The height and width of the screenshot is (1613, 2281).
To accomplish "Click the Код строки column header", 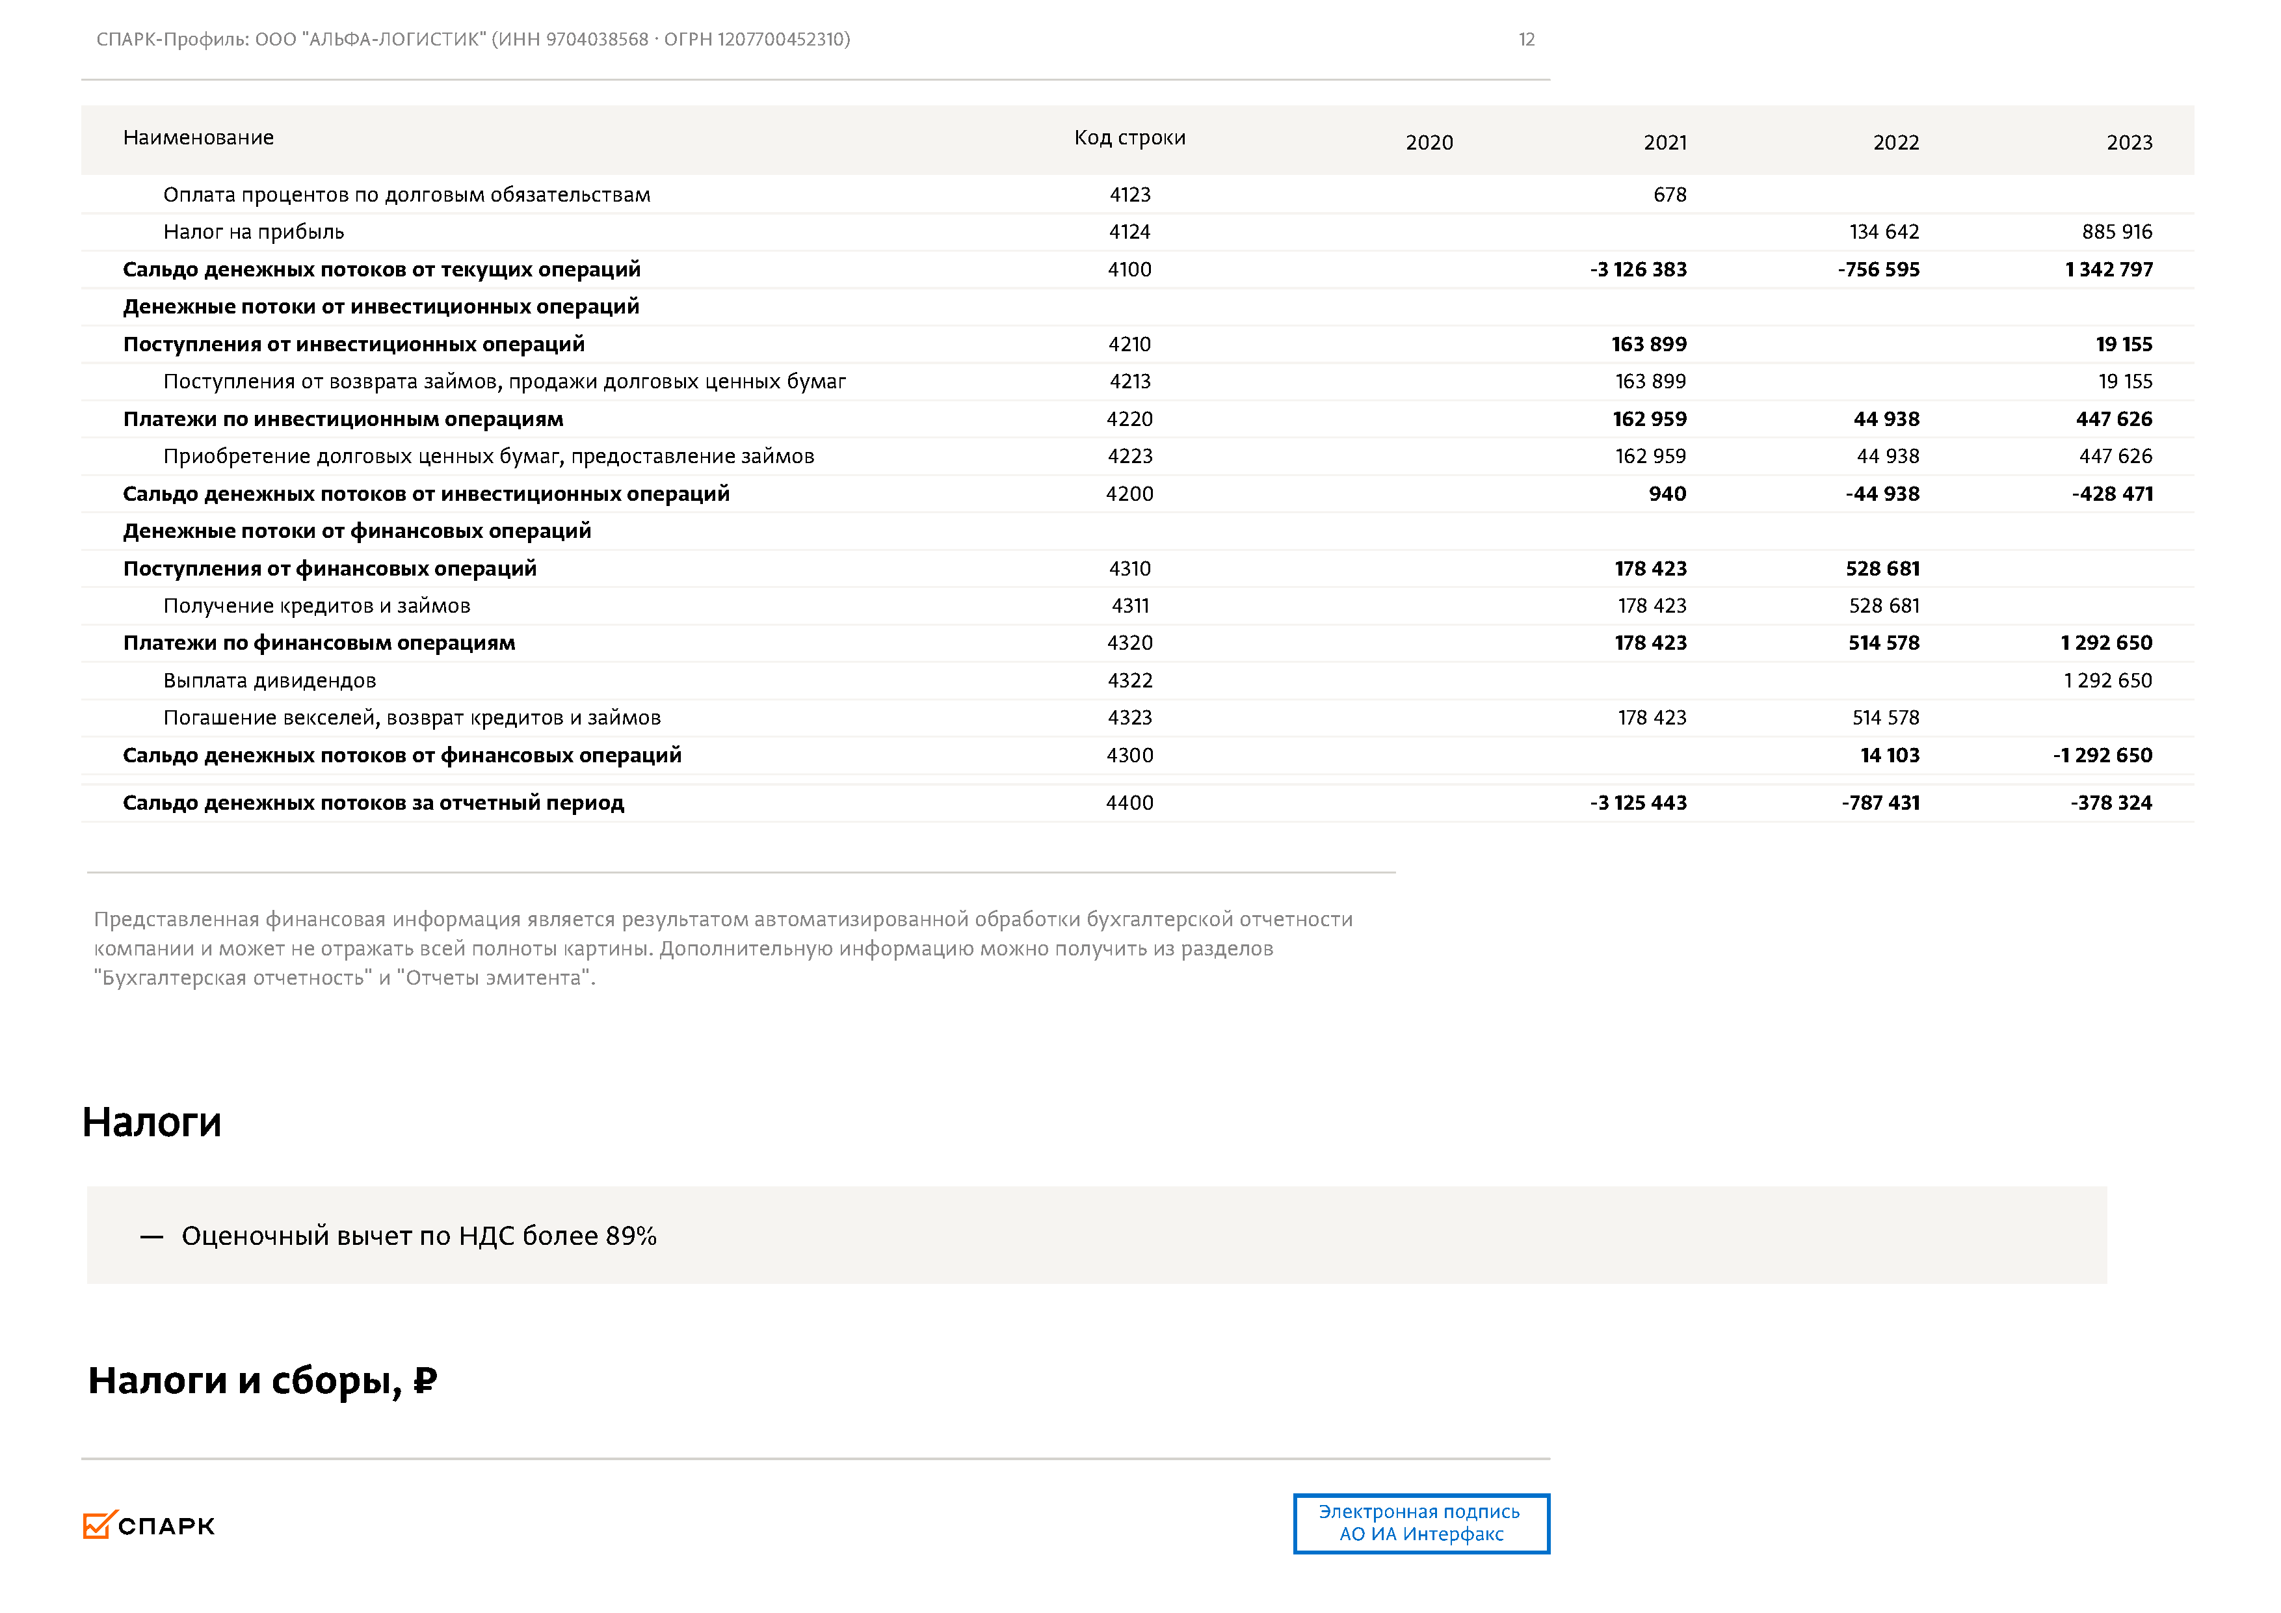I will coord(1129,138).
